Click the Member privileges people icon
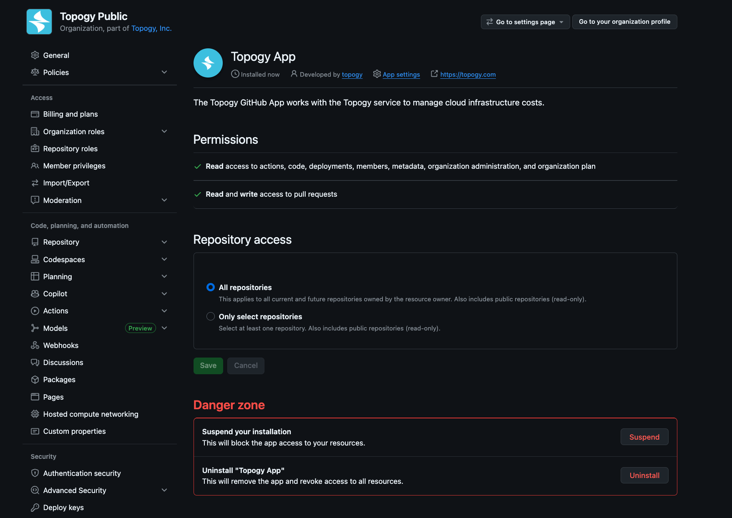This screenshot has height=518, width=732. (x=35, y=166)
